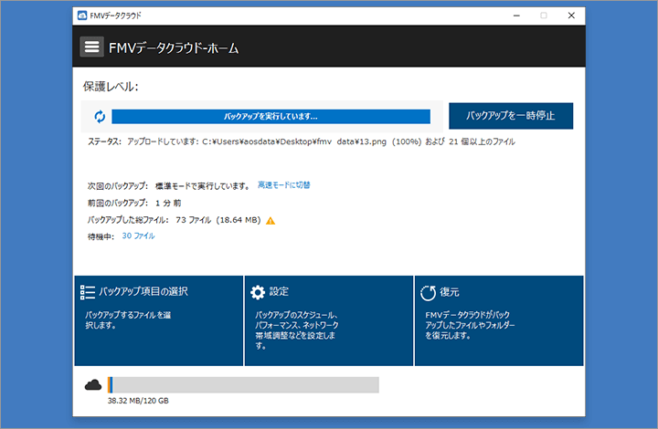The height and width of the screenshot is (429, 658).
Task: Close the FMVデータクラウド window
Action: coord(570,16)
